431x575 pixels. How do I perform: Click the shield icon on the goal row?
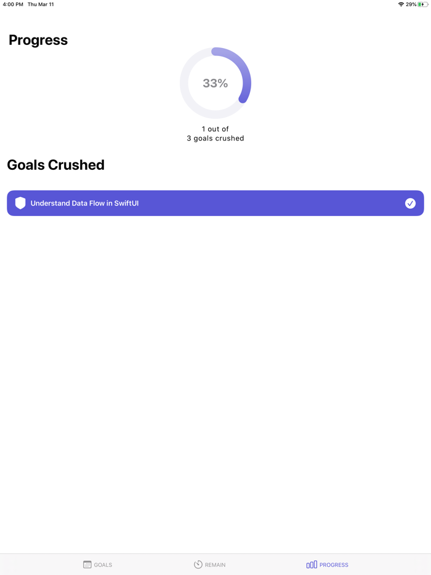click(20, 203)
